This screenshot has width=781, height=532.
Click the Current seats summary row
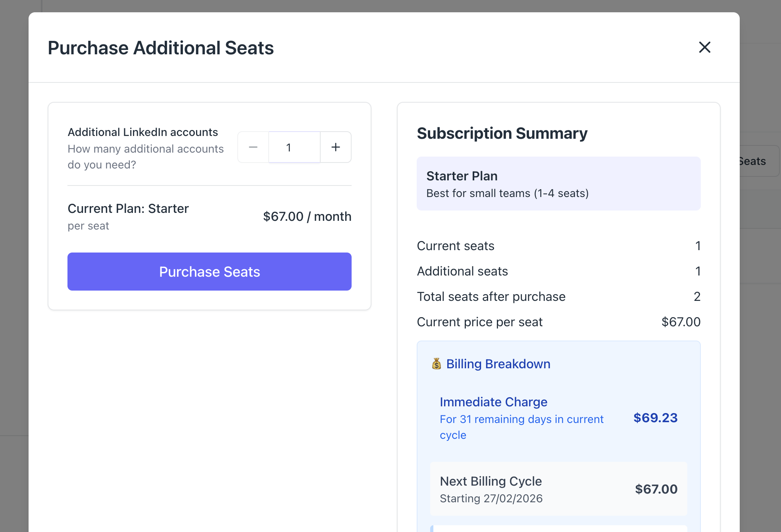pos(558,246)
